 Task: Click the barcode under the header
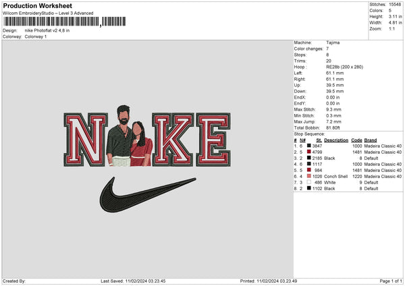click(x=64, y=22)
